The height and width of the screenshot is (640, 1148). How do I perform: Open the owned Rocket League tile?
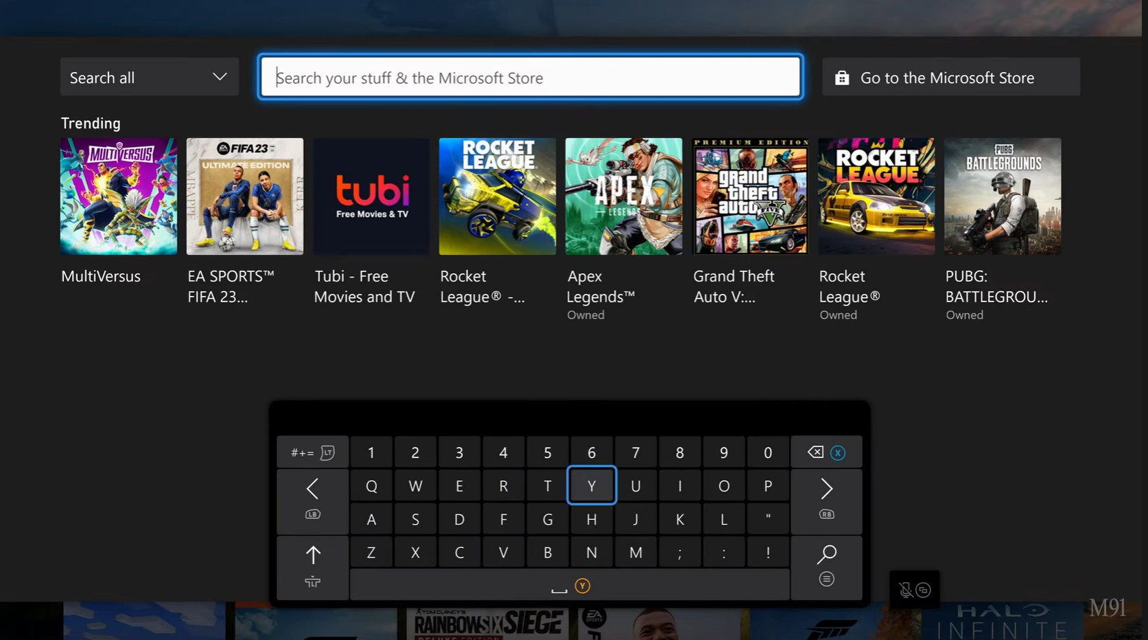[876, 196]
